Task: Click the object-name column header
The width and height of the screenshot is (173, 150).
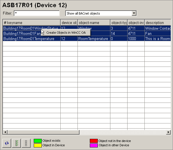Action: point(94,23)
